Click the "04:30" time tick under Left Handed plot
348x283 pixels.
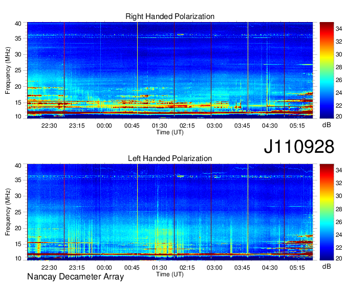tap(270, 268)
